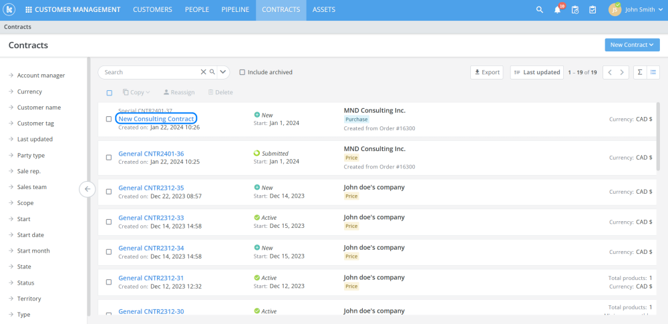Clear the search field with the X icon
This screenshot has height=324, width=668.
(203, 72)
